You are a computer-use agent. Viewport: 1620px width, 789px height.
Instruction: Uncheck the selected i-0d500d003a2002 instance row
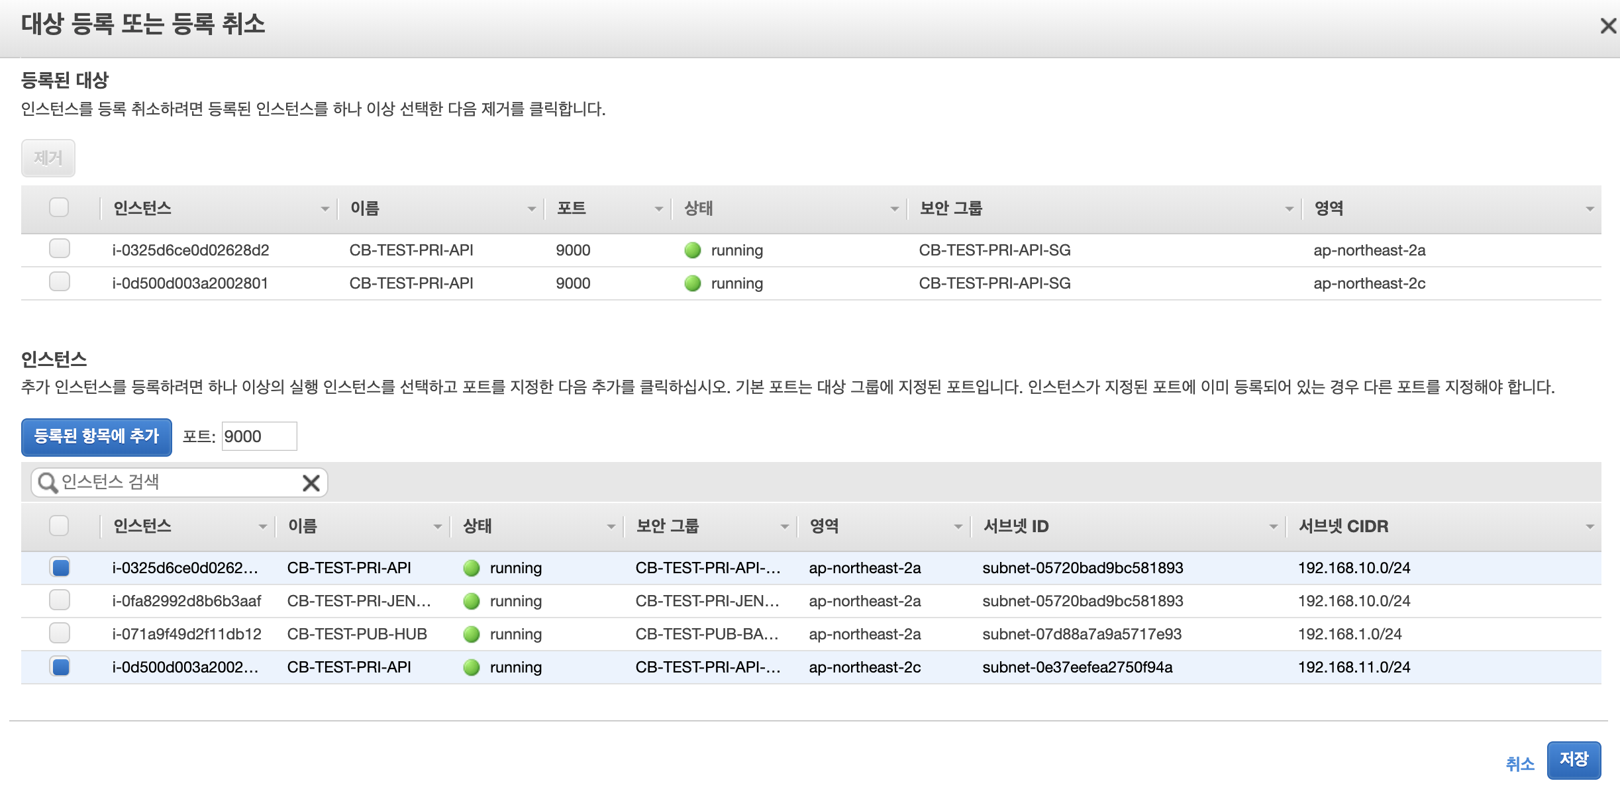[60, 667]
